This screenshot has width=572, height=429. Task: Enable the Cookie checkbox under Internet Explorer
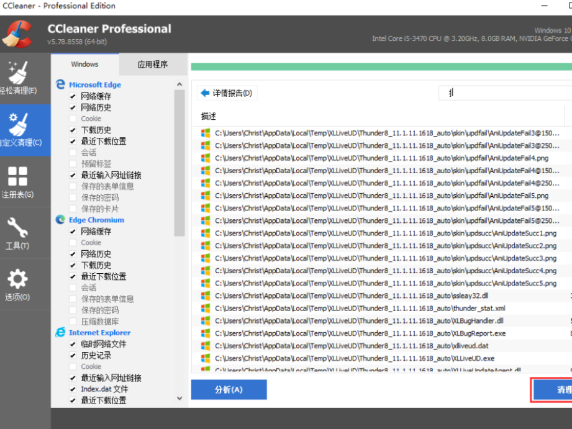(x=73, y=366)
